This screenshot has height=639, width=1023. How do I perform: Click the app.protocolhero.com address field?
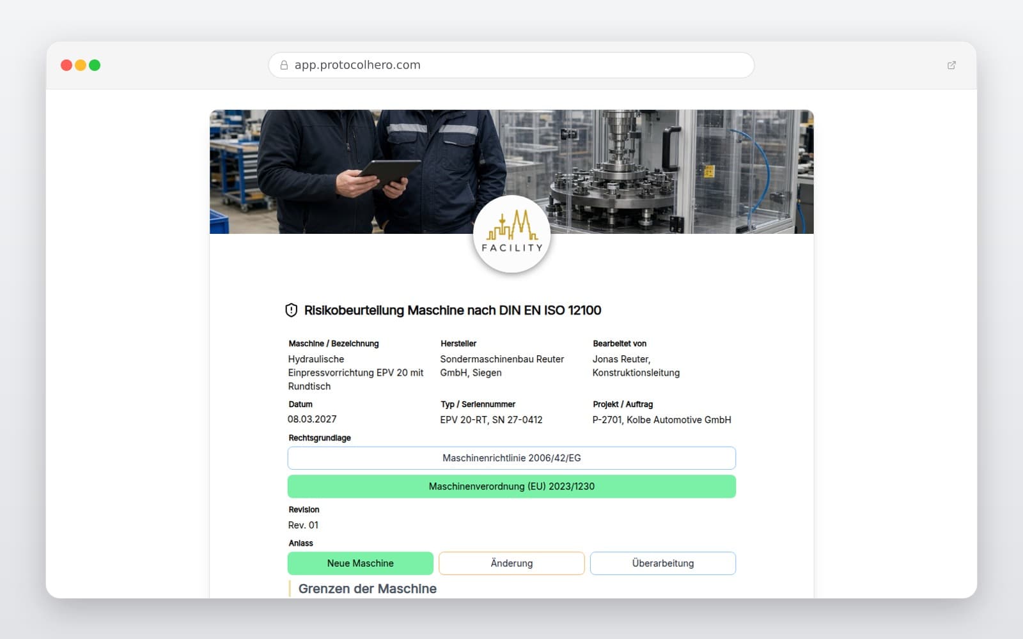click(511, 65)
